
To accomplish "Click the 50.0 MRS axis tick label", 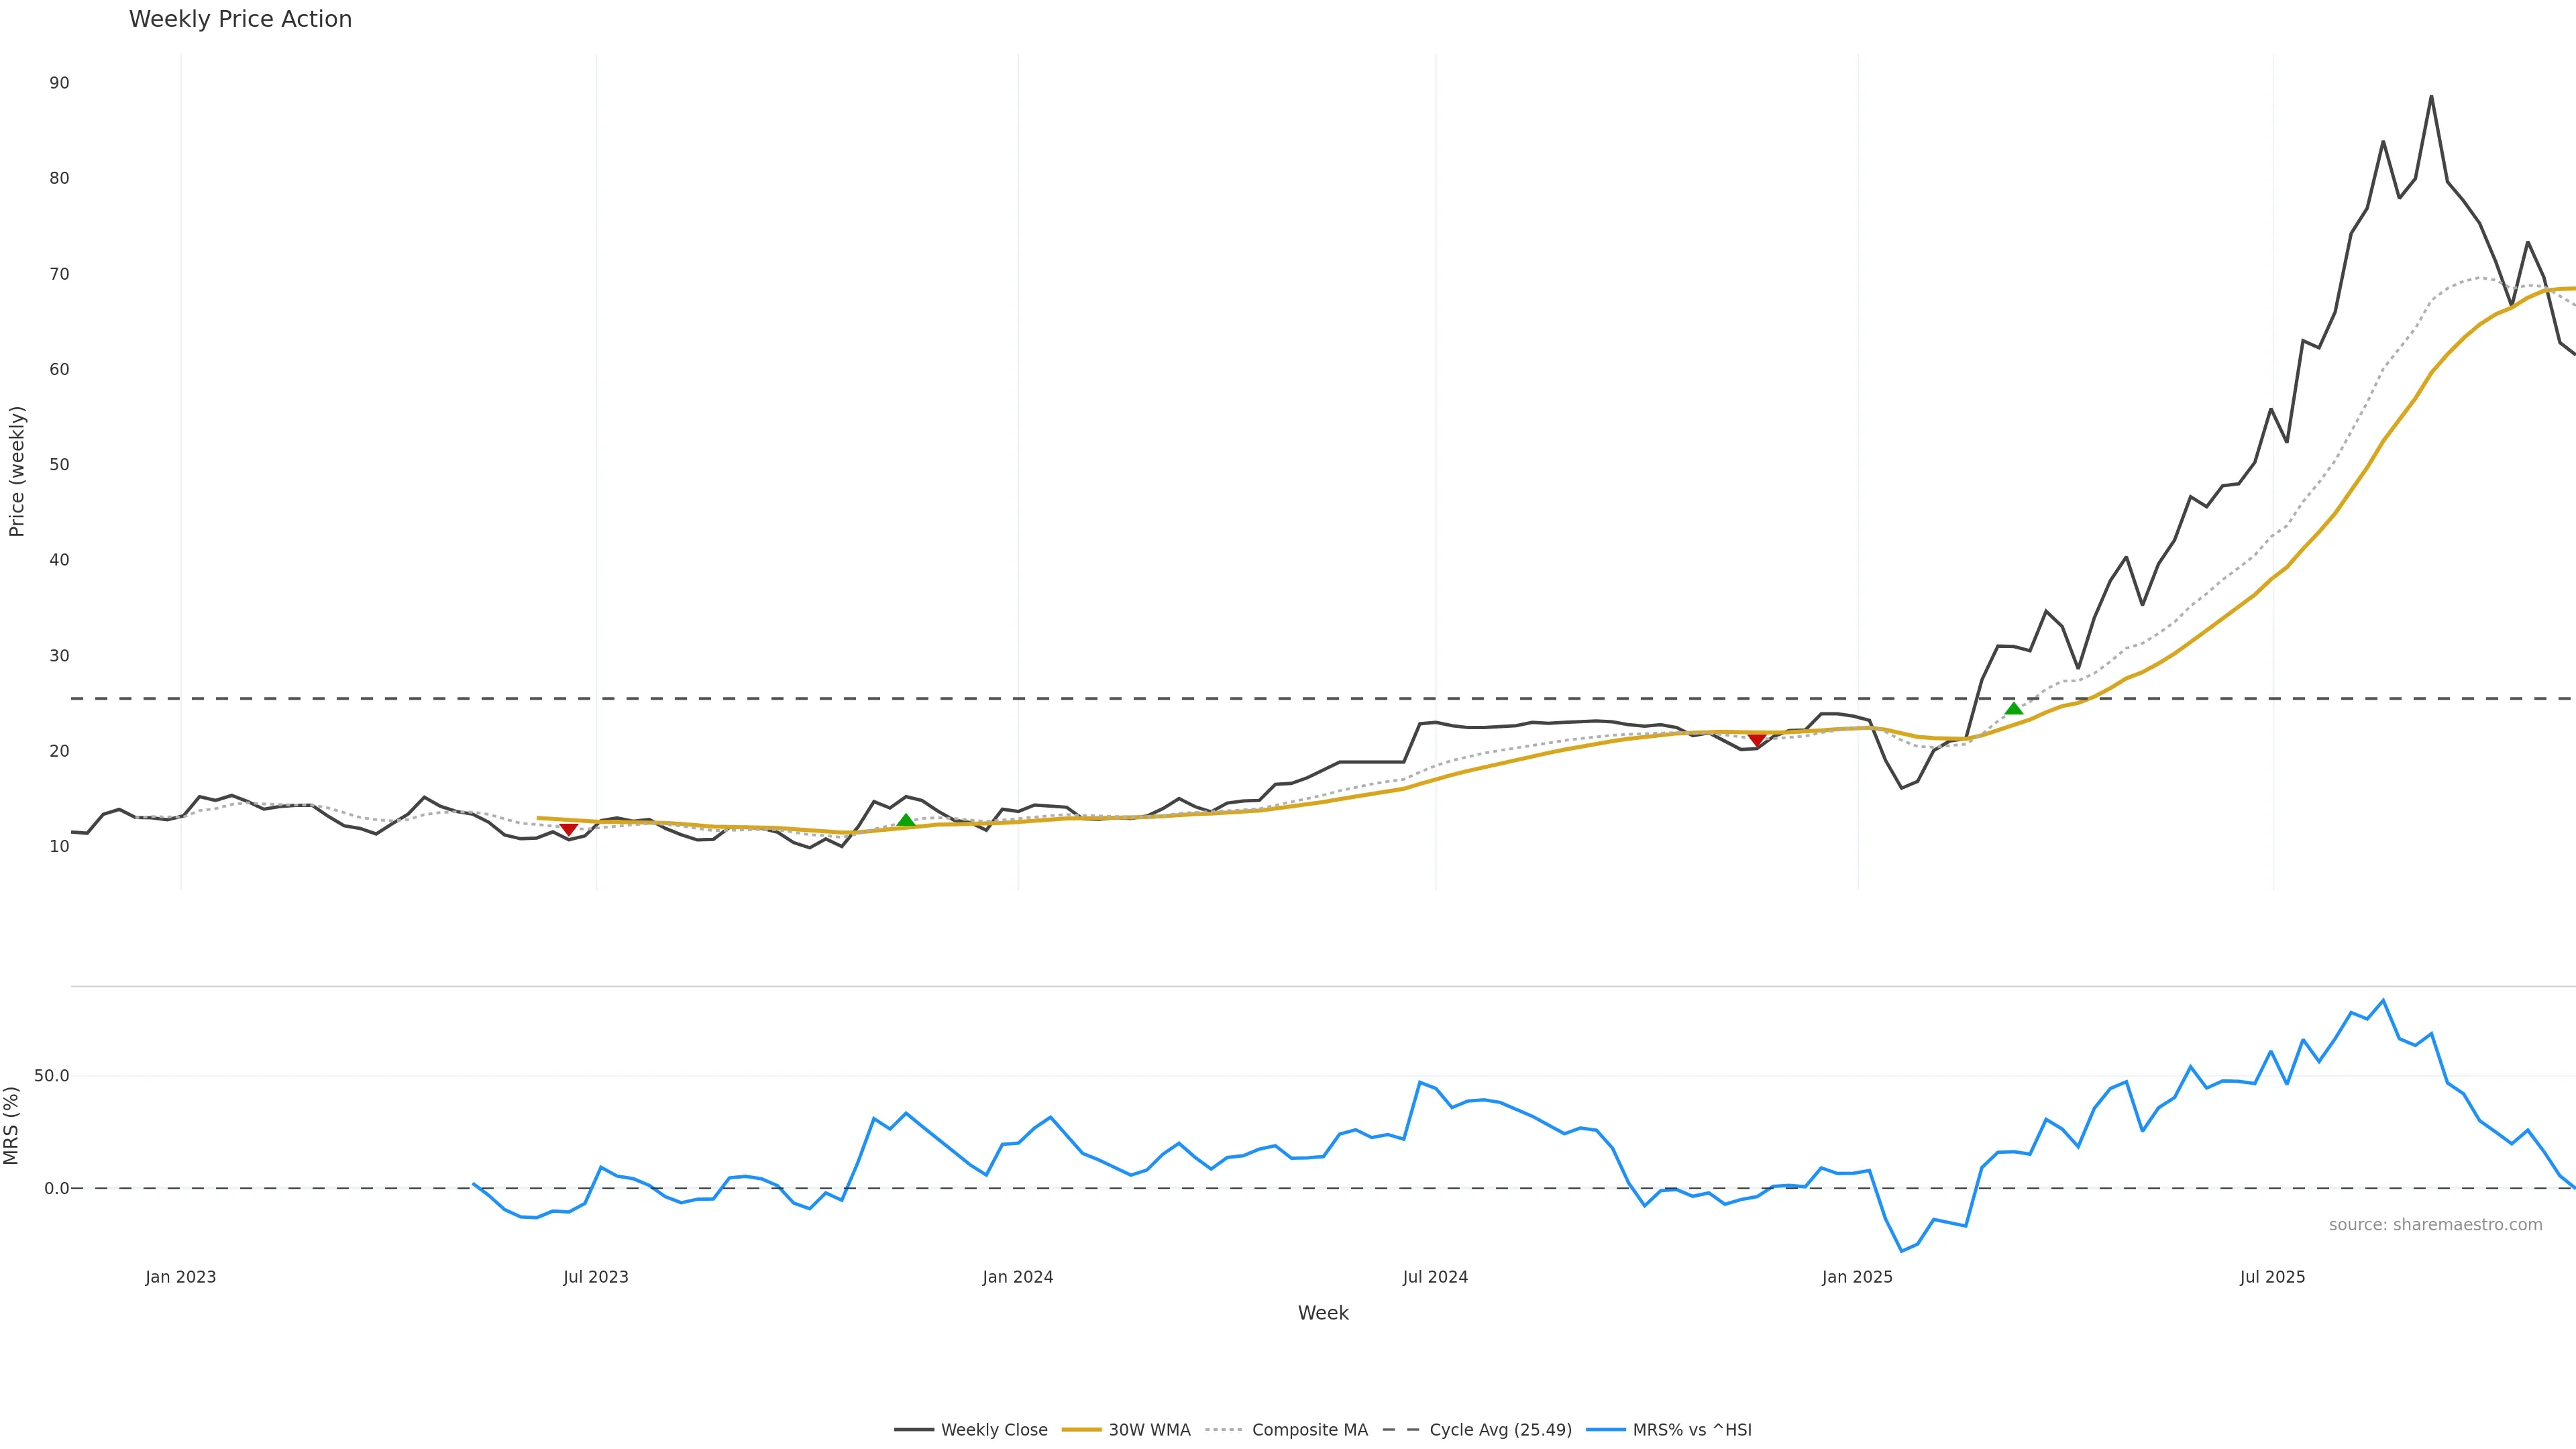I will click(x=52, y=1076).
